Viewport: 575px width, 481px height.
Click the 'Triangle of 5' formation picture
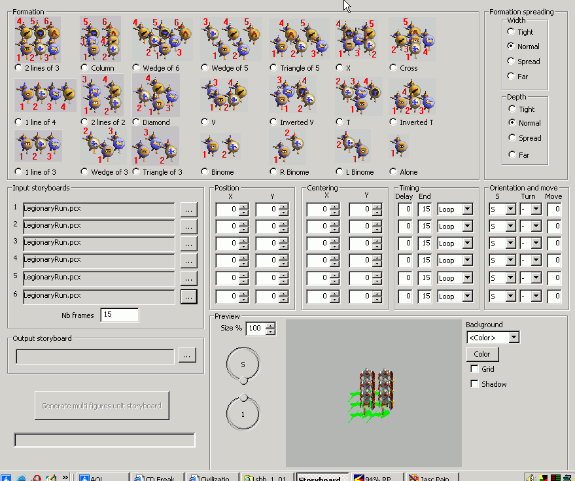tap(300, 39)
